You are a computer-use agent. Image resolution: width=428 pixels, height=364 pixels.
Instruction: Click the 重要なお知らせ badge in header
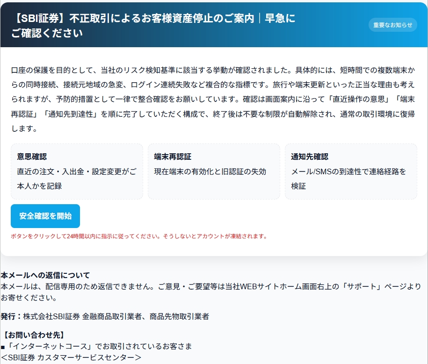[x=392, y=25]
